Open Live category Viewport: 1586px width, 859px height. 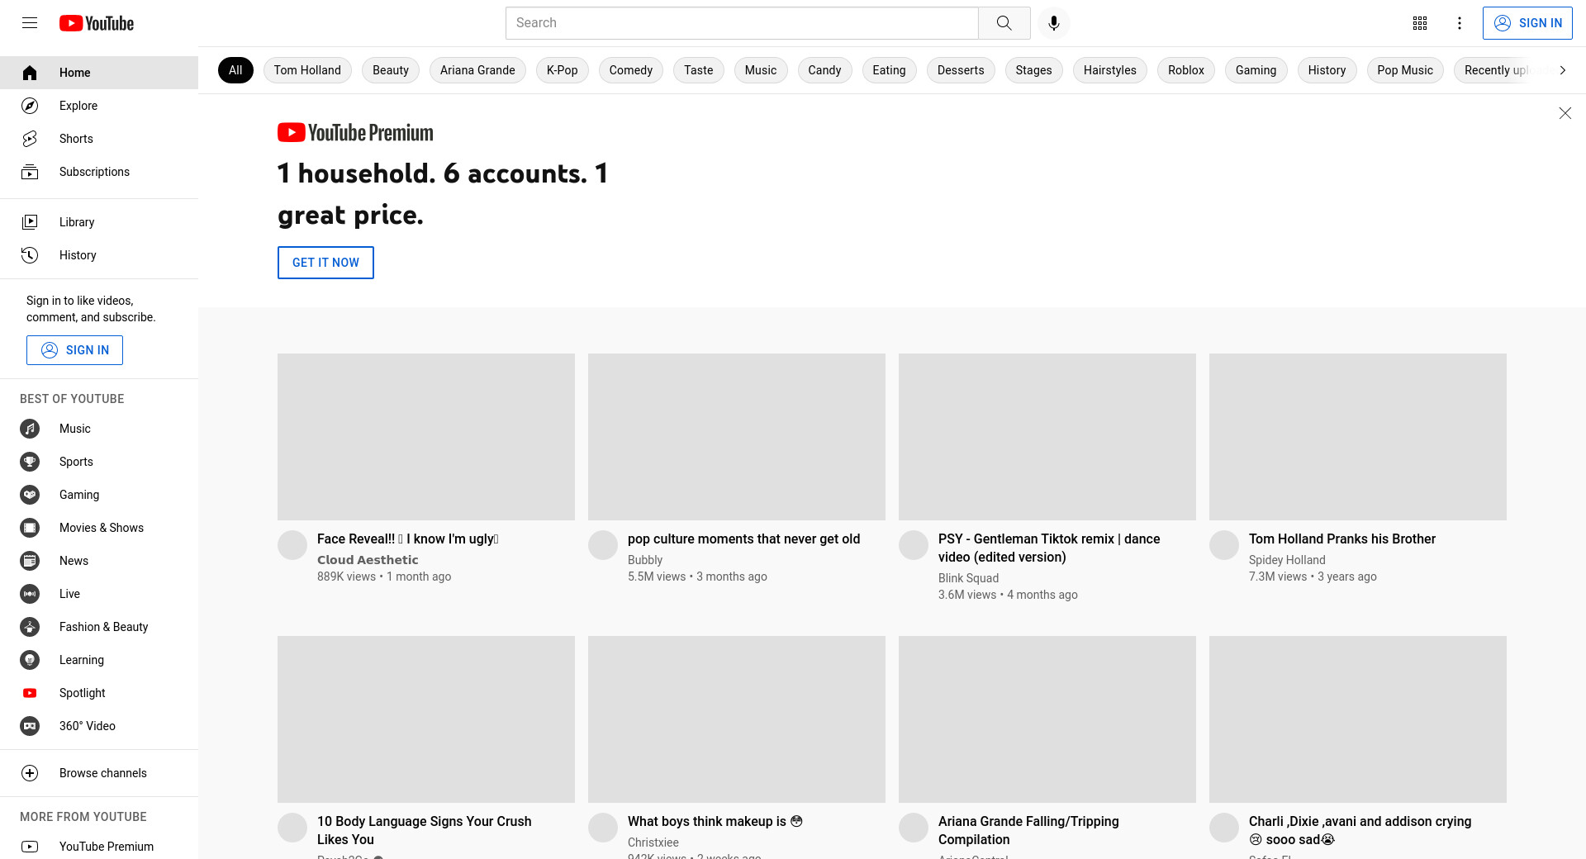tap(99, 594)
